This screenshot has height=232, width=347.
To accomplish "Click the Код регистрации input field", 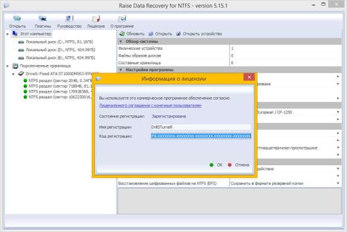I will (201, 136).
